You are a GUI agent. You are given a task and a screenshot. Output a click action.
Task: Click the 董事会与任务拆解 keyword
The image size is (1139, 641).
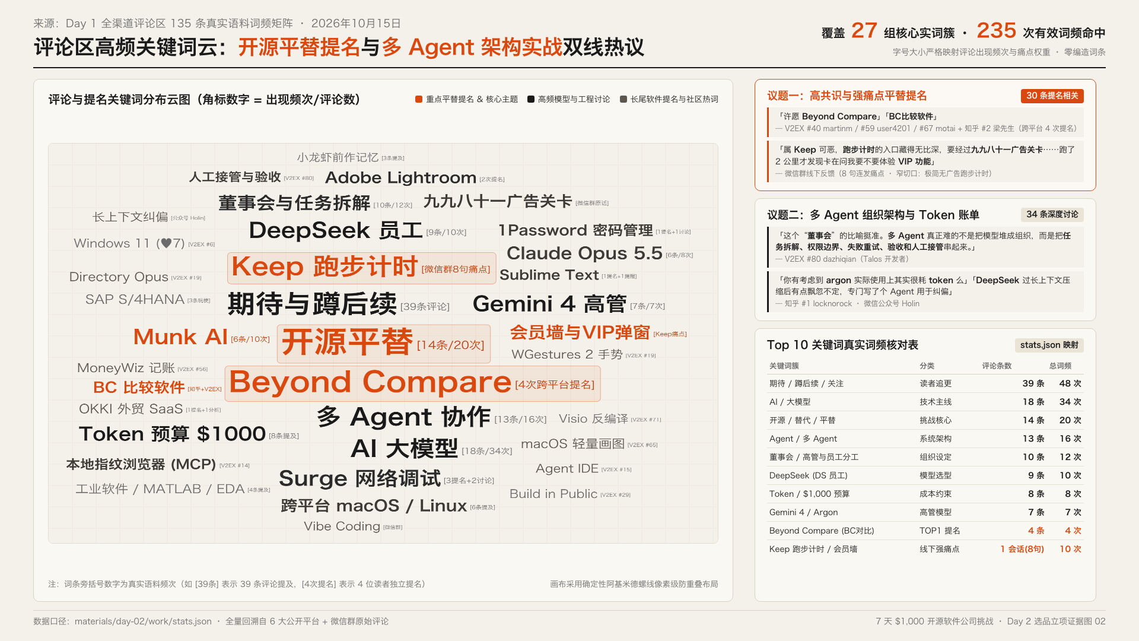click(x=294, y=203)
